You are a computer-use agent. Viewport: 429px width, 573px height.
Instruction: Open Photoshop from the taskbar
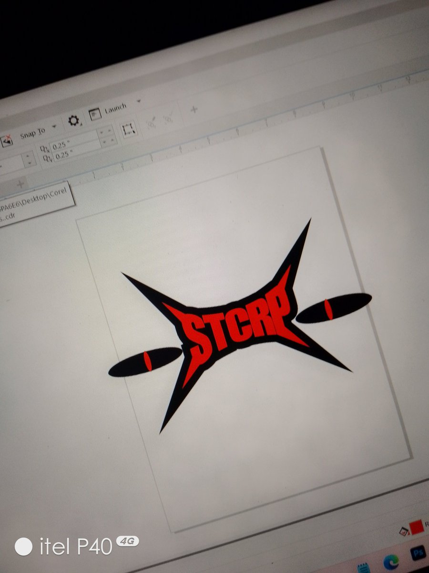[x=418, y=553]
